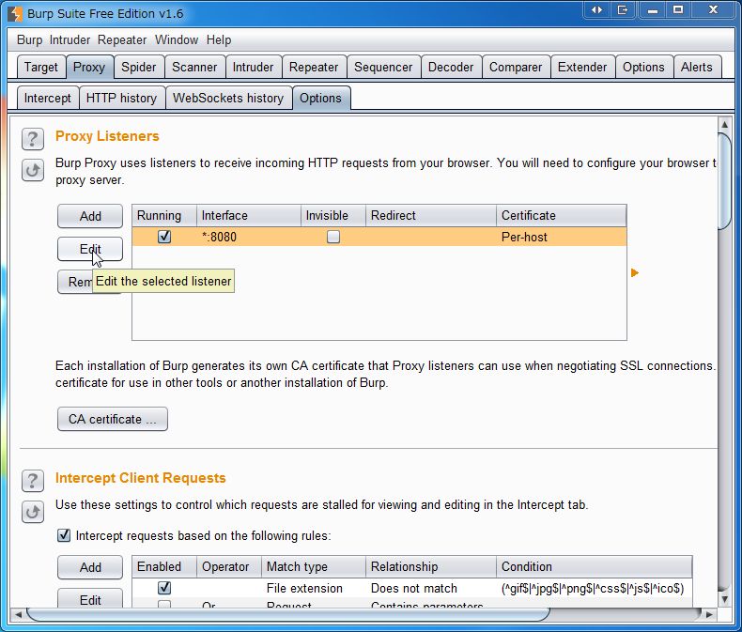
Task: Click the vertical scrollbar thumb
Action: (724, 181)
